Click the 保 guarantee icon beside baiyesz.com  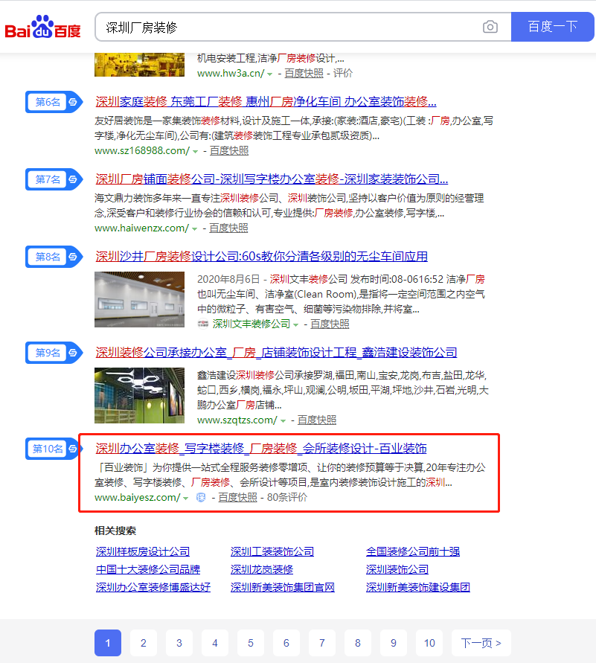(201, 498)
